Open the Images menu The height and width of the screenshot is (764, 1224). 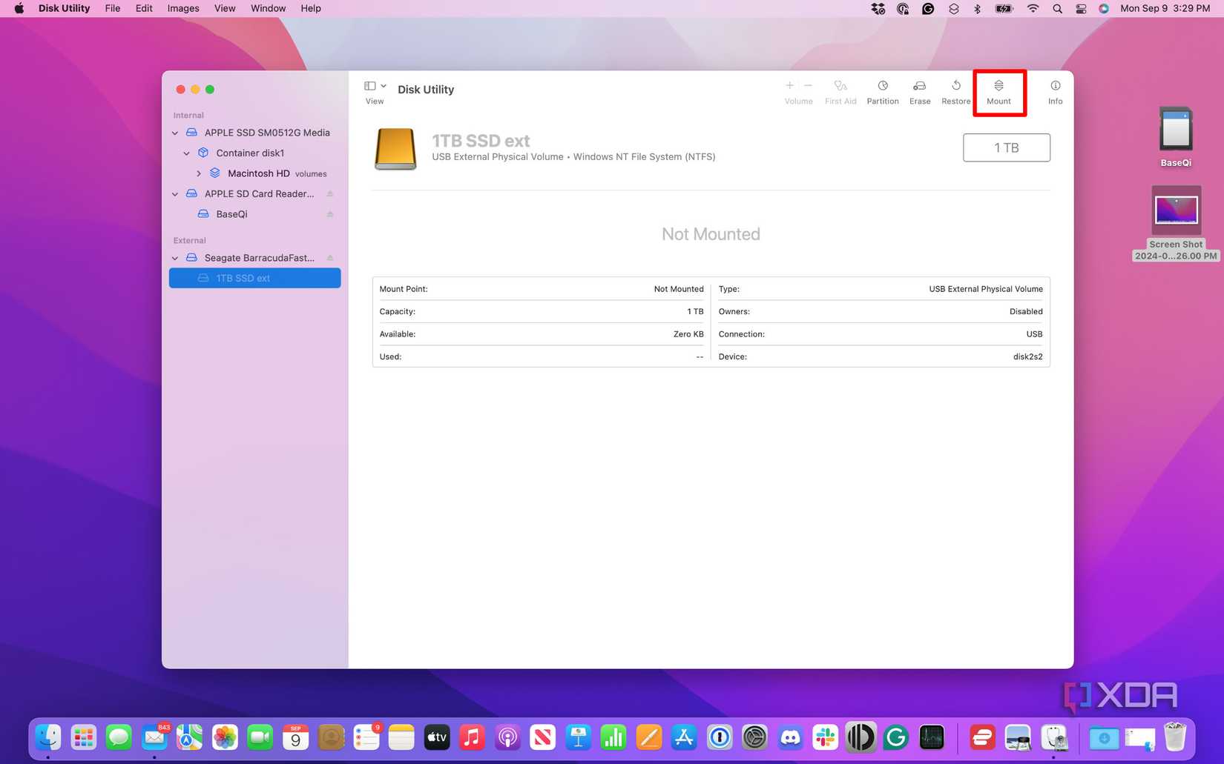183,8
